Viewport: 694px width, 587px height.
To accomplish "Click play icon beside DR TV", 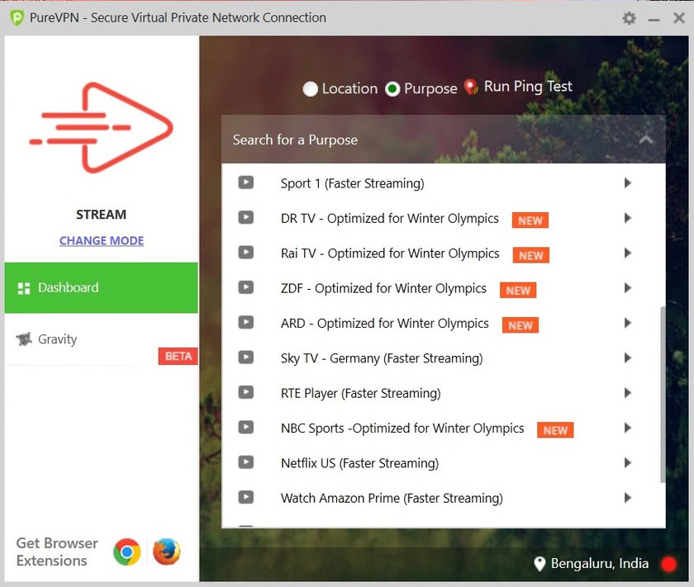I will [245, 217].
